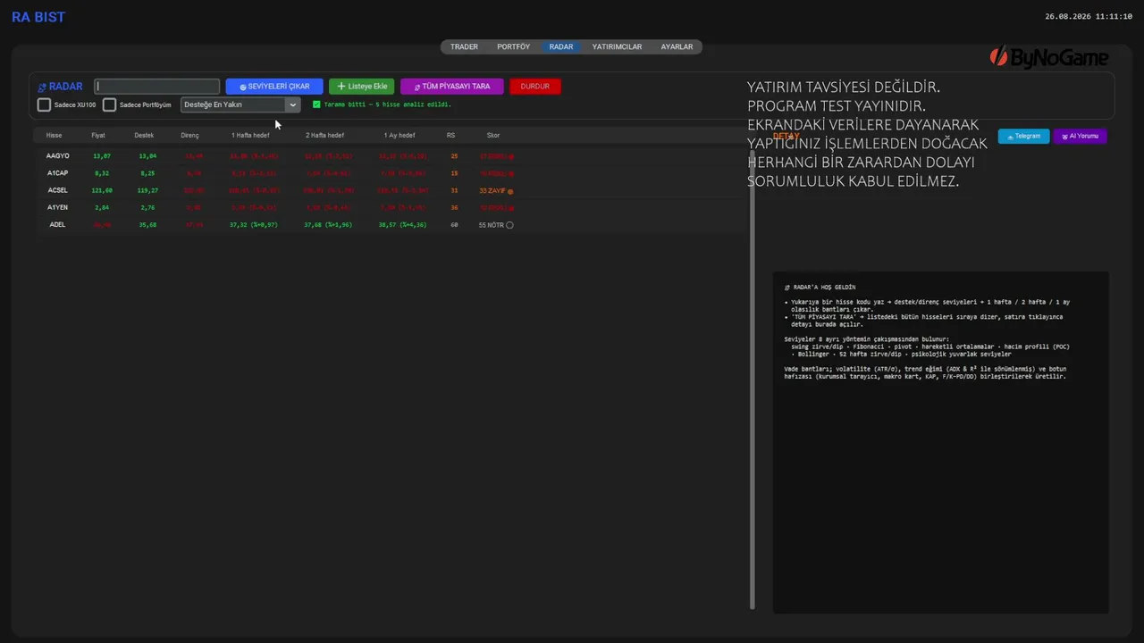Click the Hisse column header
This screenshot has height=643, width=1144.
[54, 136]
